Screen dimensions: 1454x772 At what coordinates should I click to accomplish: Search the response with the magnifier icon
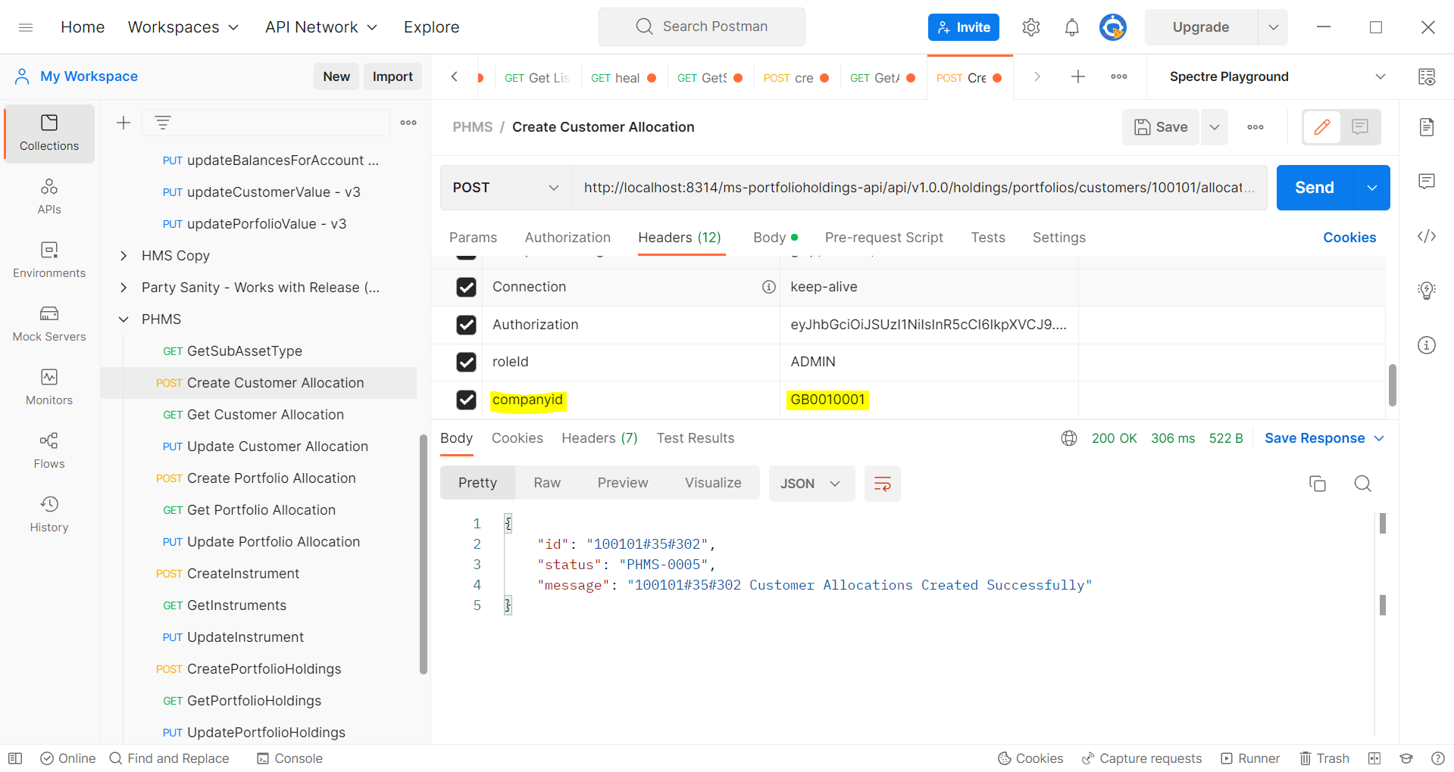tap(1362, 484)
